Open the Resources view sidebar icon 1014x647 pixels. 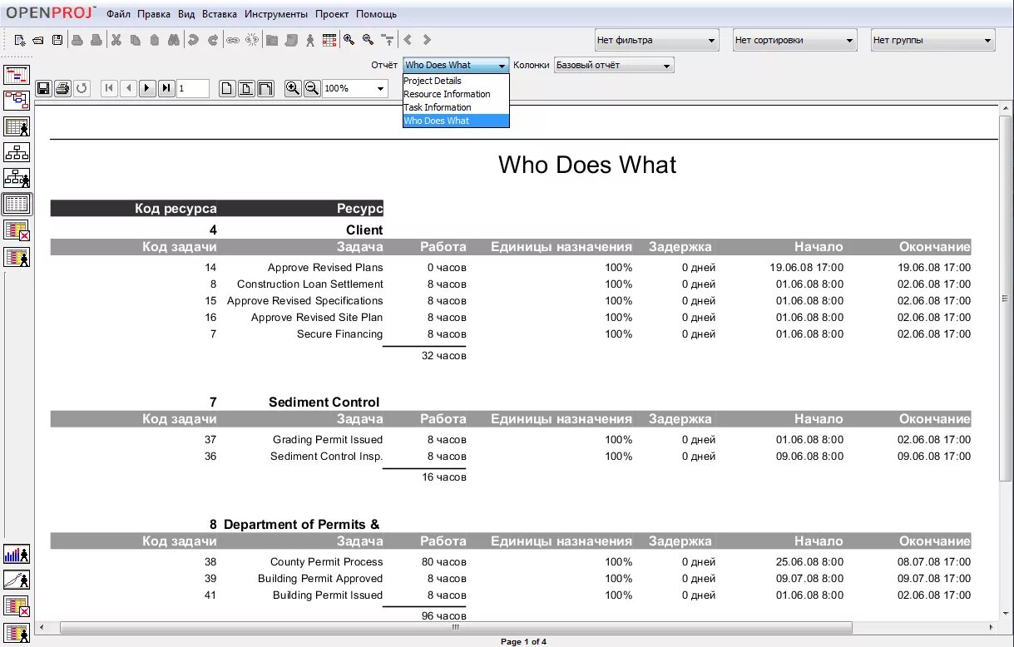(17, 126)
